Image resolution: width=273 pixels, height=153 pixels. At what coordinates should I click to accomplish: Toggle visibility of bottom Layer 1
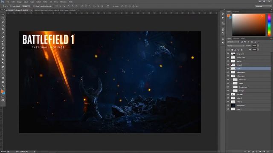tap(228, 109)
